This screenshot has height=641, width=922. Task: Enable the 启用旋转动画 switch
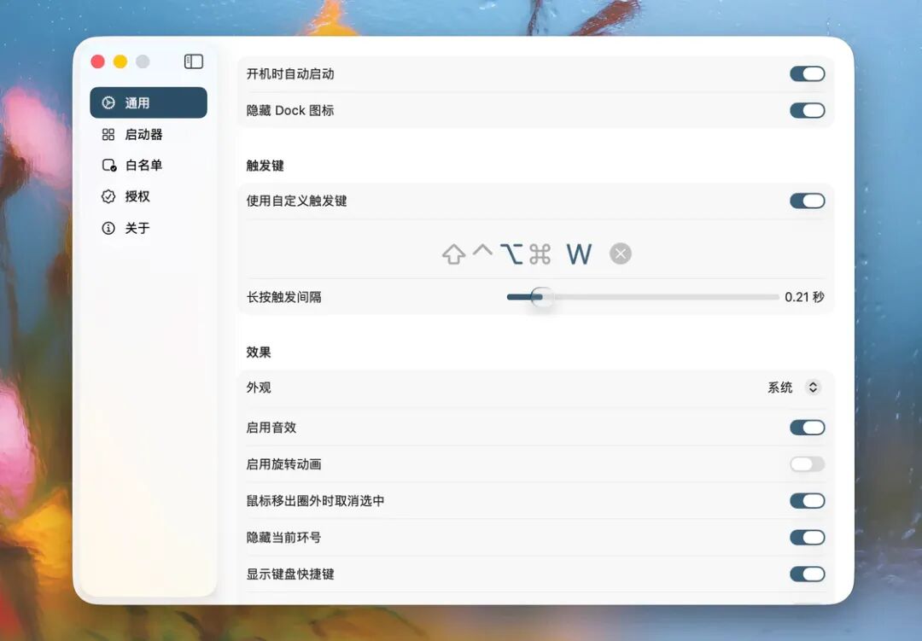tap(808, 464)
